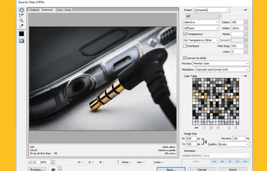
Task: Select the Slice Select tool
Action: point(21,15)
